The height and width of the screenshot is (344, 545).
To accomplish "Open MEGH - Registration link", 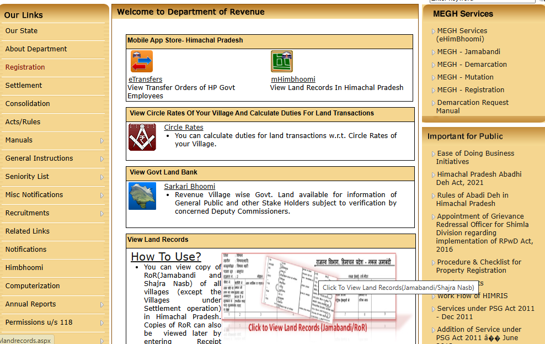I will (471, 90).
